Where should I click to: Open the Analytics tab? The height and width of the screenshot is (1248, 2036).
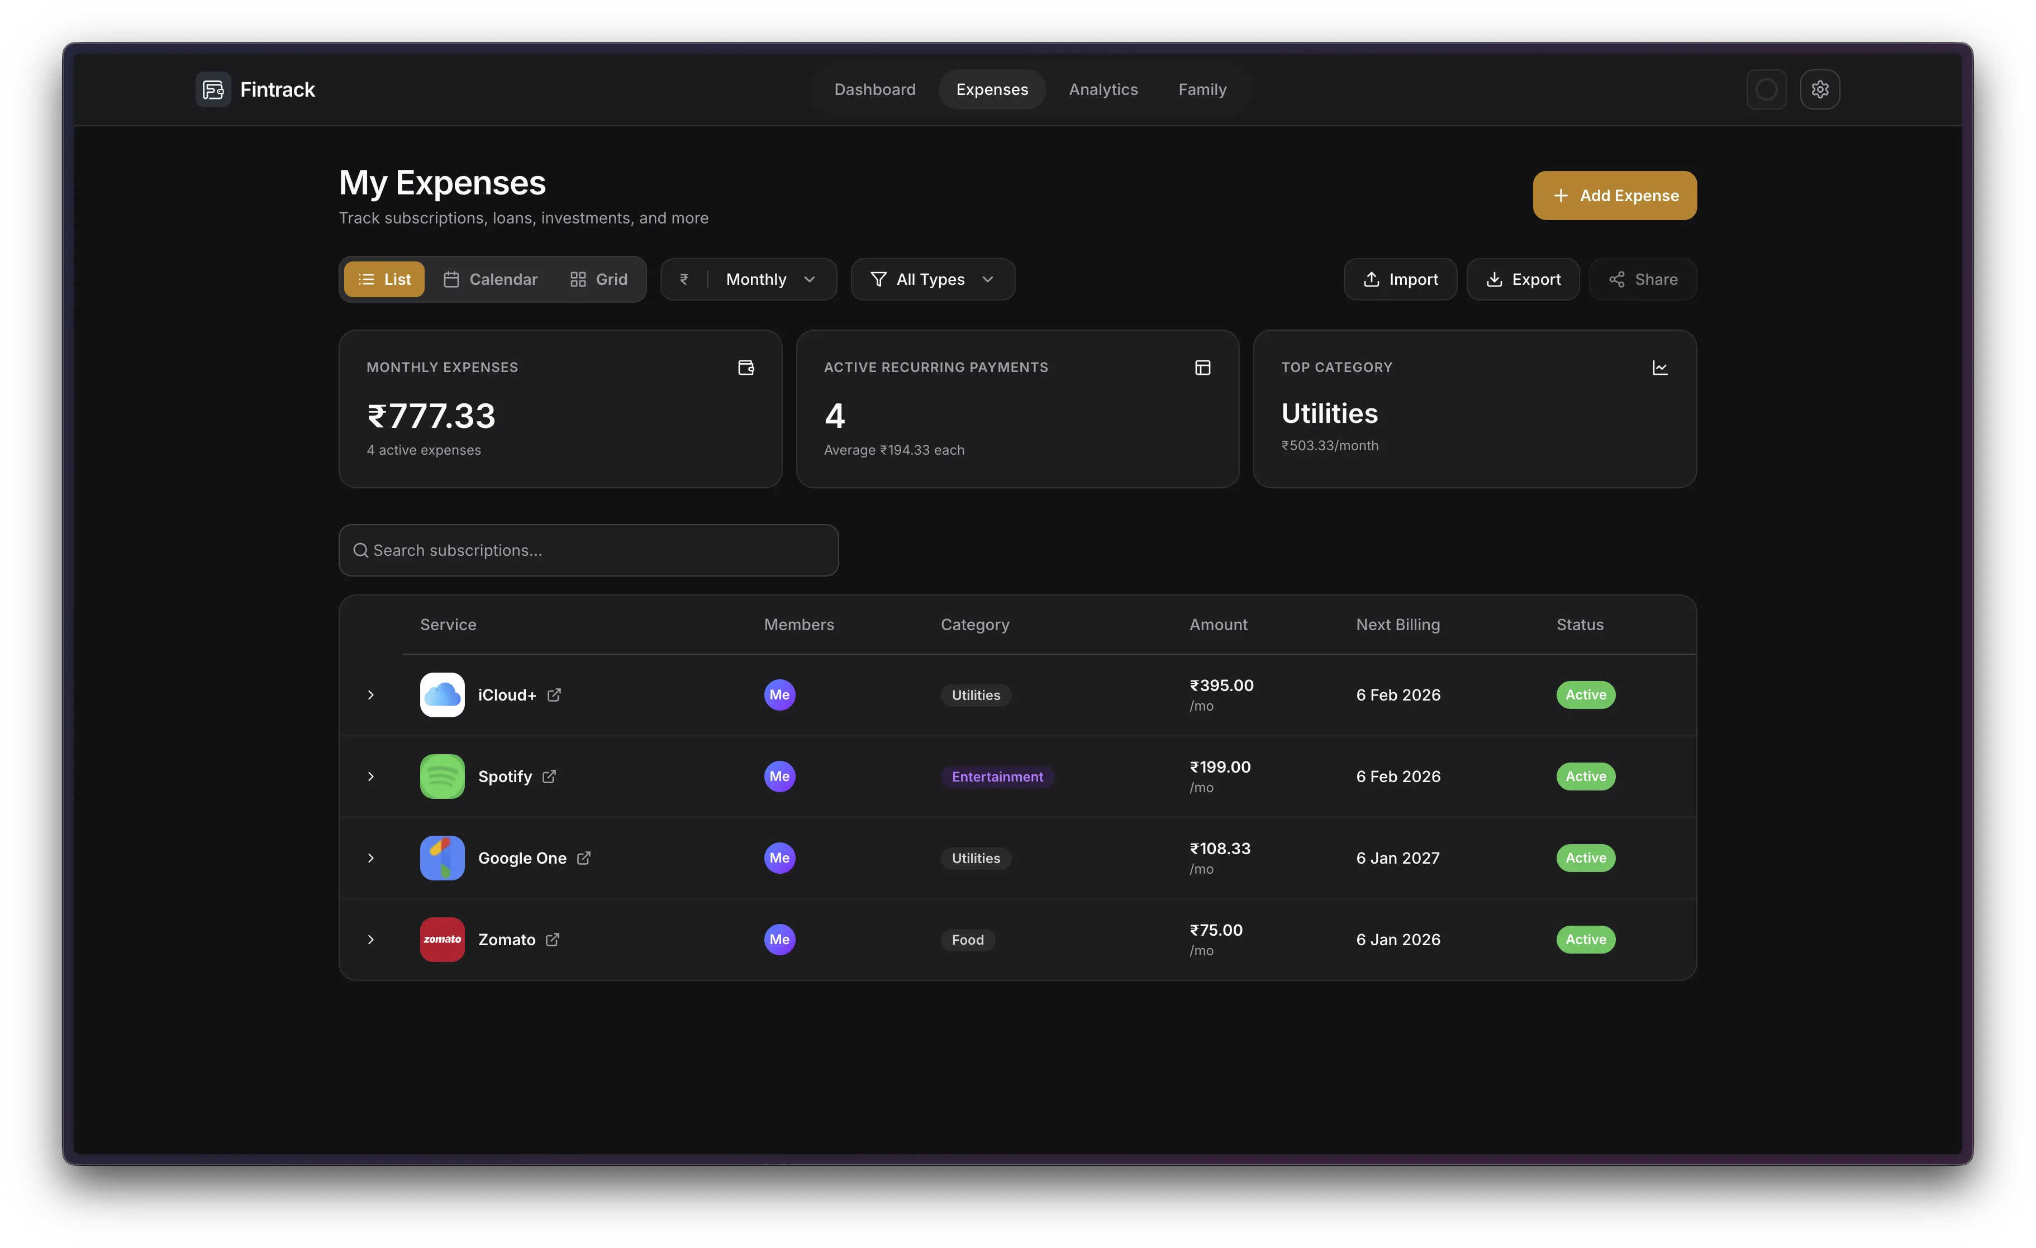click(1103, 89)
